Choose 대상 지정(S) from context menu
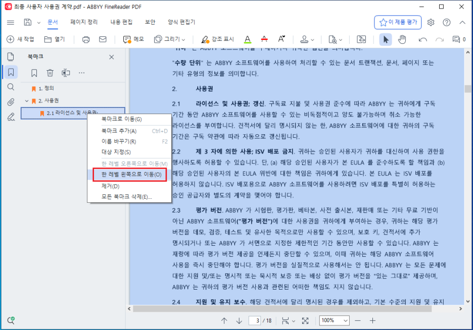This screenshot has height=330, width=473. tap(129, 152)
